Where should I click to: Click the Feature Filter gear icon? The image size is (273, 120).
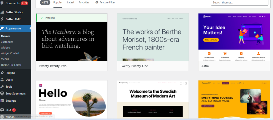(97, 2)
